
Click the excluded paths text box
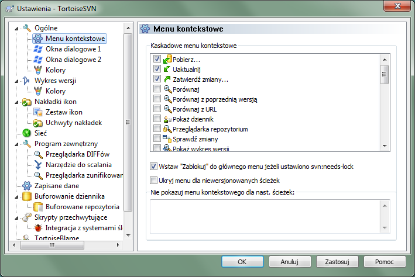coord(265,216)
